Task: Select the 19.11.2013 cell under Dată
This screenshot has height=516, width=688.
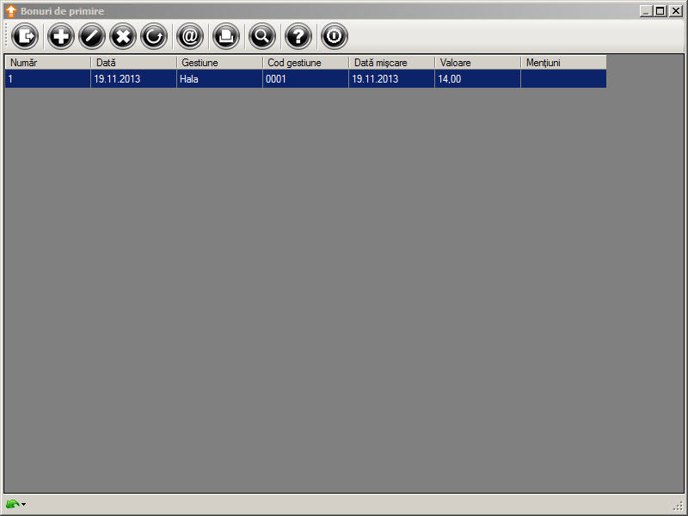Action: point(133,79)
